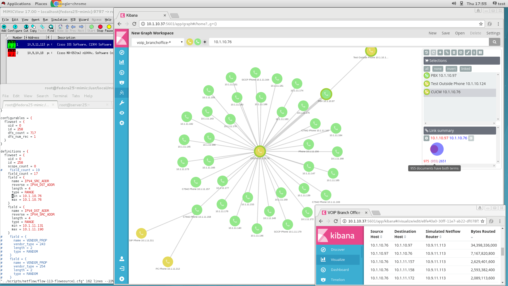This screenshot has width=508, height=286.
Task: Open the Simulation menu in MIMICView
Action: click(x=59, y=20)
